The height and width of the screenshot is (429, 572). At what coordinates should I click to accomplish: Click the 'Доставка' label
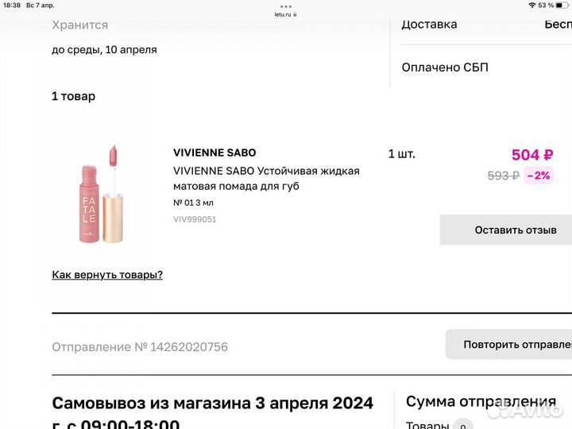(x=429, y=25)
